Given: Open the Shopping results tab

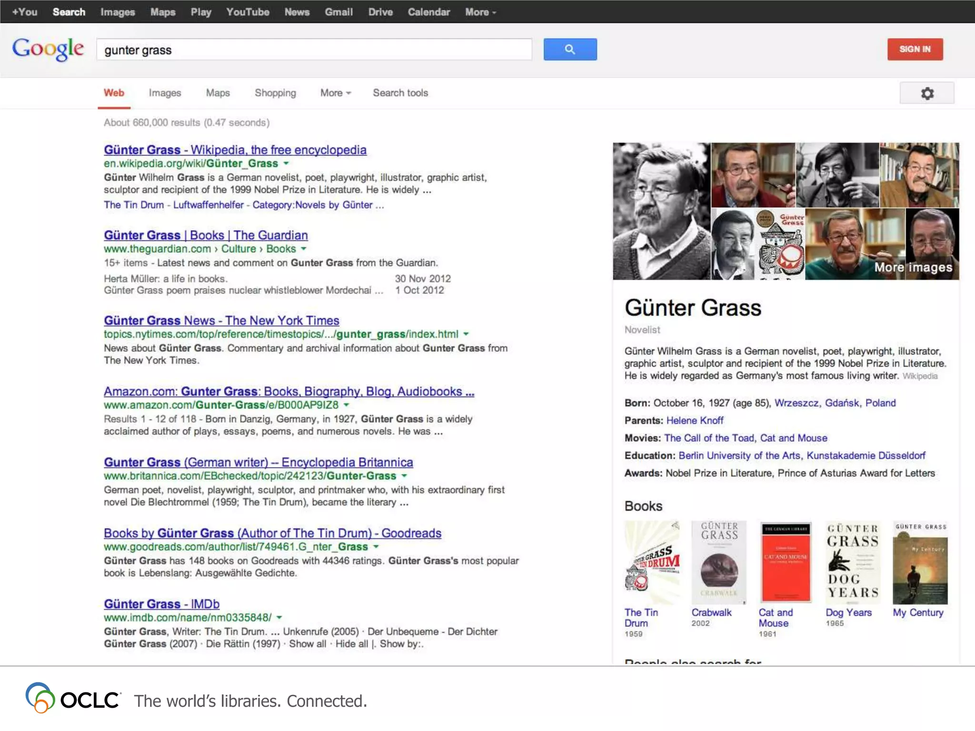Looking at the screenshot, I should tap(275, 93).
